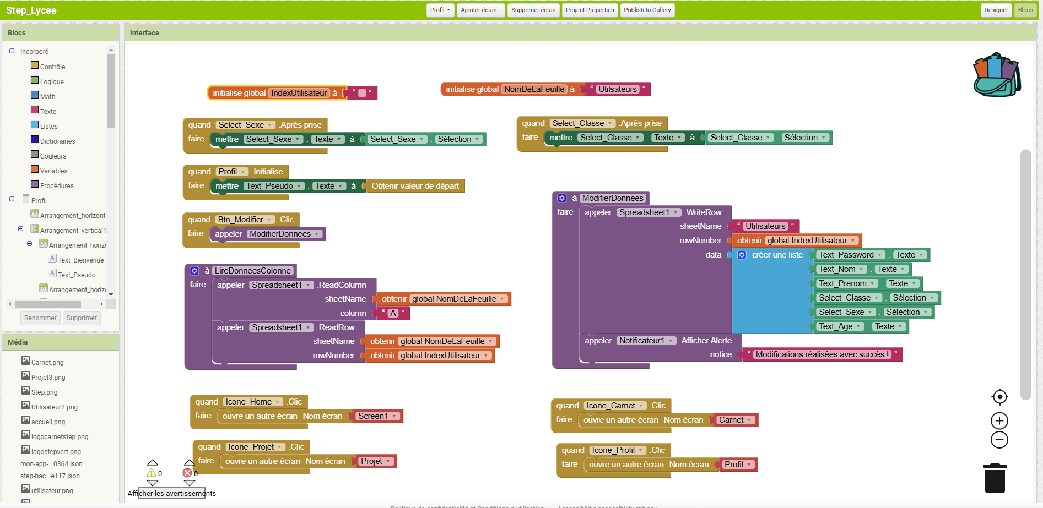Open the Procédures blocks drawer
1043x508 pixels.
[x=57, y=185]
